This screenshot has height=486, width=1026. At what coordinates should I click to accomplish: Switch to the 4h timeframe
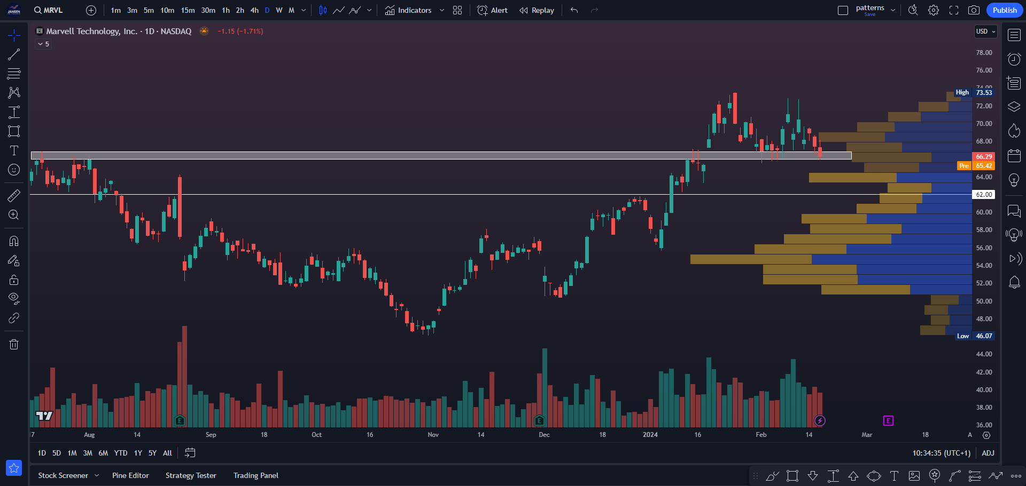254,10
